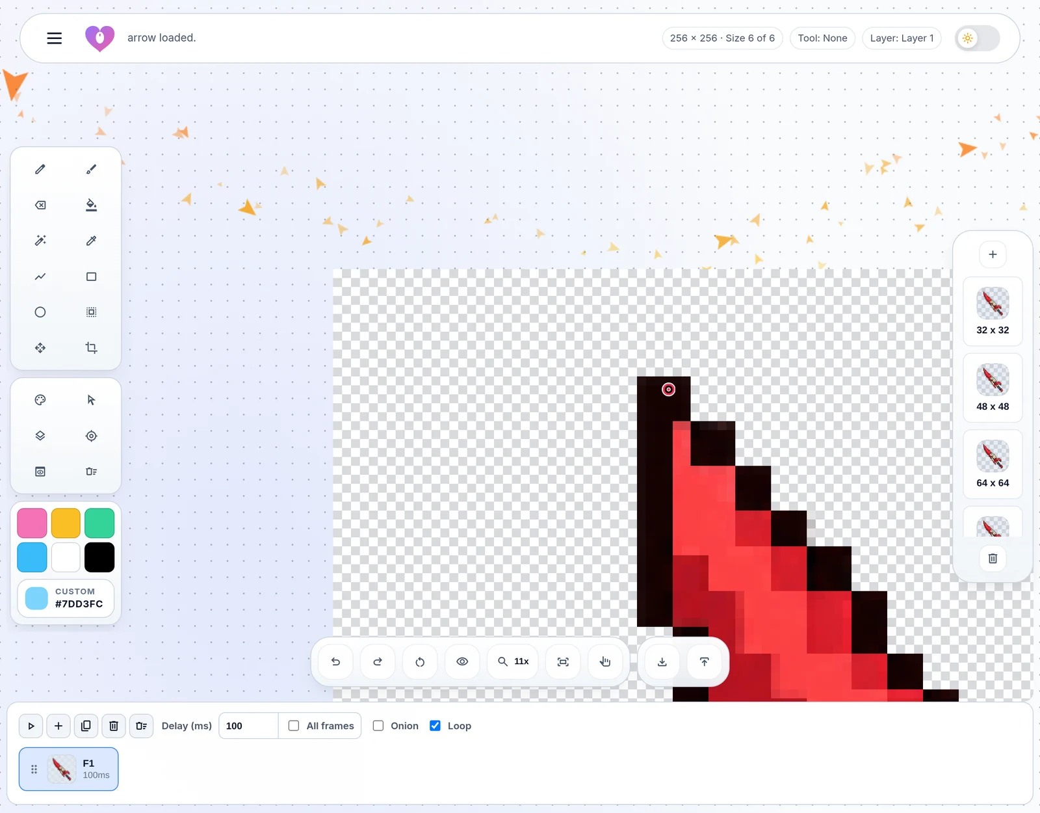1040x813 pixels.
Task: Toggle the eye visibility button
Action: (462, 661)
